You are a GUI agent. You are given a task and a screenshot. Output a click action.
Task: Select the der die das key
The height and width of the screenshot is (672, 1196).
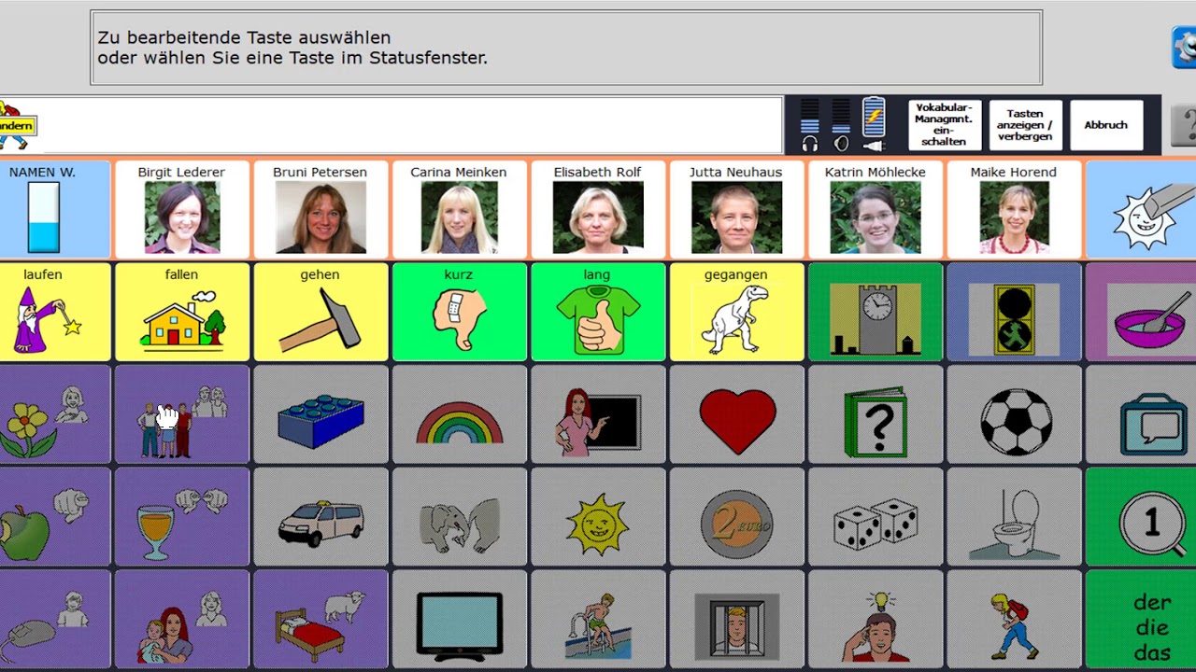(x=1141, y=620)
